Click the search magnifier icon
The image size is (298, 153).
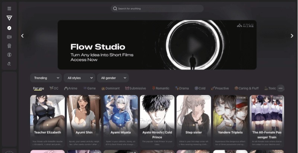(115, 9)
